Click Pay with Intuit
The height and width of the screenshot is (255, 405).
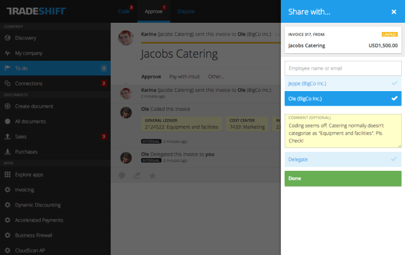(x=184, y=77)
